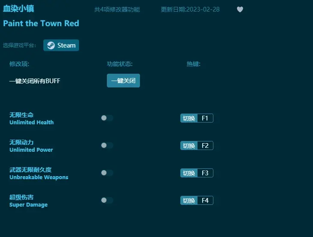Image resolution: width=313 pixels, height=237 pixels.
Task: Click the Unlimited Power text
Action: pos(31,150)
